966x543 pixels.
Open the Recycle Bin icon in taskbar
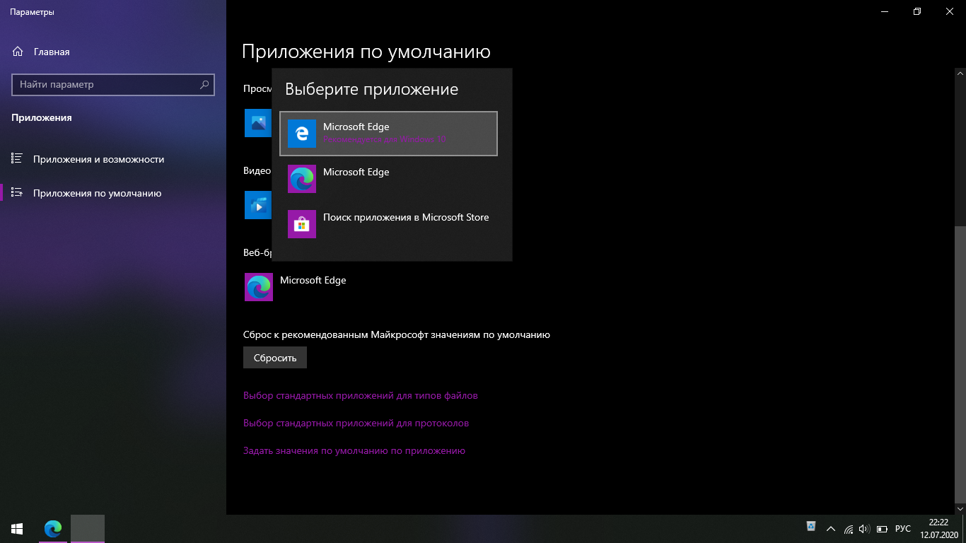point(811,527)
